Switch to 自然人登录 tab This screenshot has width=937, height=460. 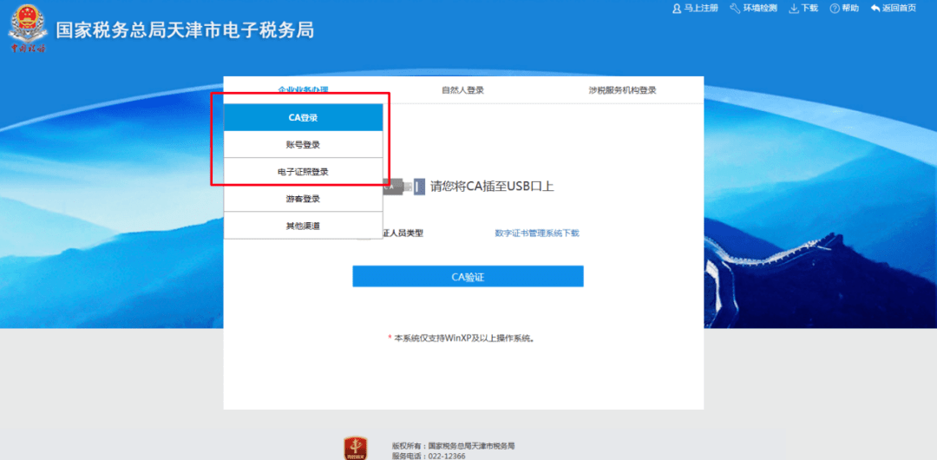(462, 90)
